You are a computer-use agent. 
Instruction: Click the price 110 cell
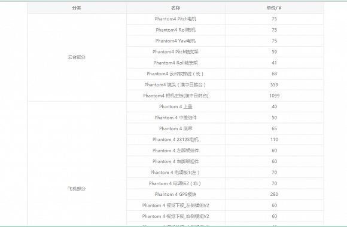274,139
